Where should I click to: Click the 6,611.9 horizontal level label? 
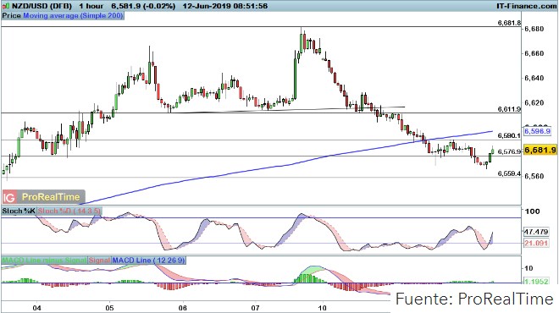(x=509, y=109)
